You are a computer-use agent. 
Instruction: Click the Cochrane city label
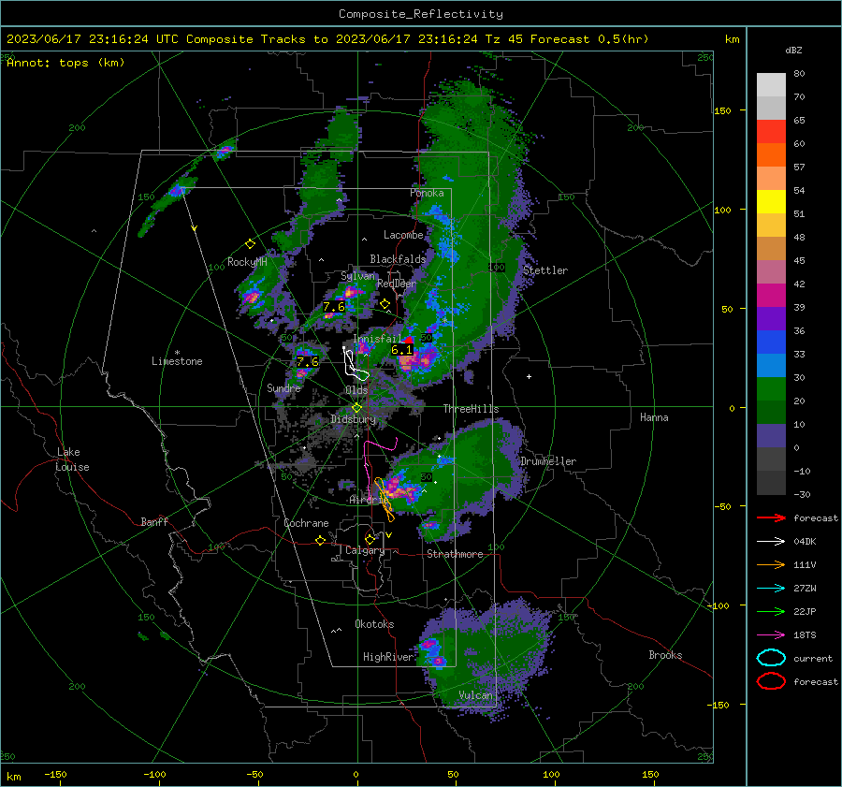click(306, 523)
